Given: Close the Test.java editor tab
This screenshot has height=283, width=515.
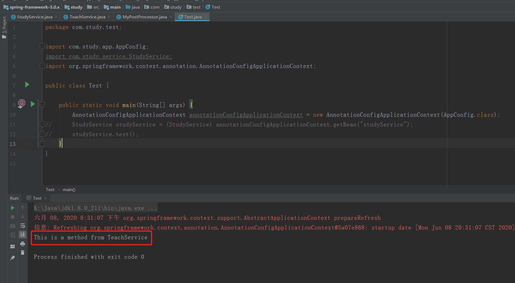Looking at the screenshot, I should [206, 17].
